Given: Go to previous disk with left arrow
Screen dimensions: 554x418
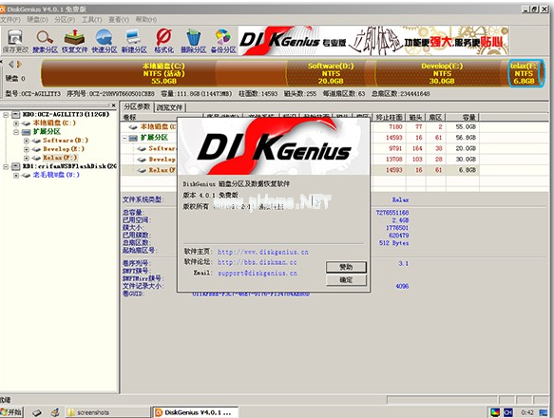Looking at the screenshot, I should [x=11, y=65].
